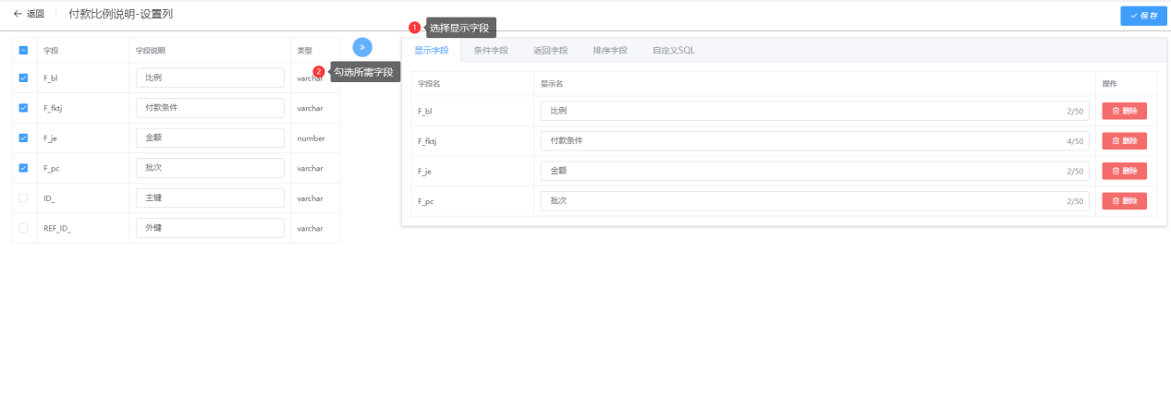
Task: Switch to the 显示字段 tab
Action: click(431, 51)
